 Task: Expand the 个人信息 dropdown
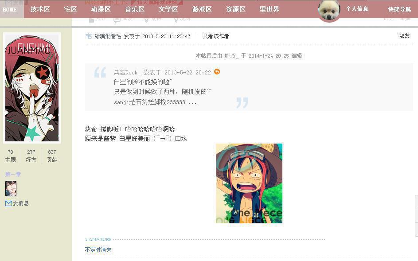click(x=357, y=9)
